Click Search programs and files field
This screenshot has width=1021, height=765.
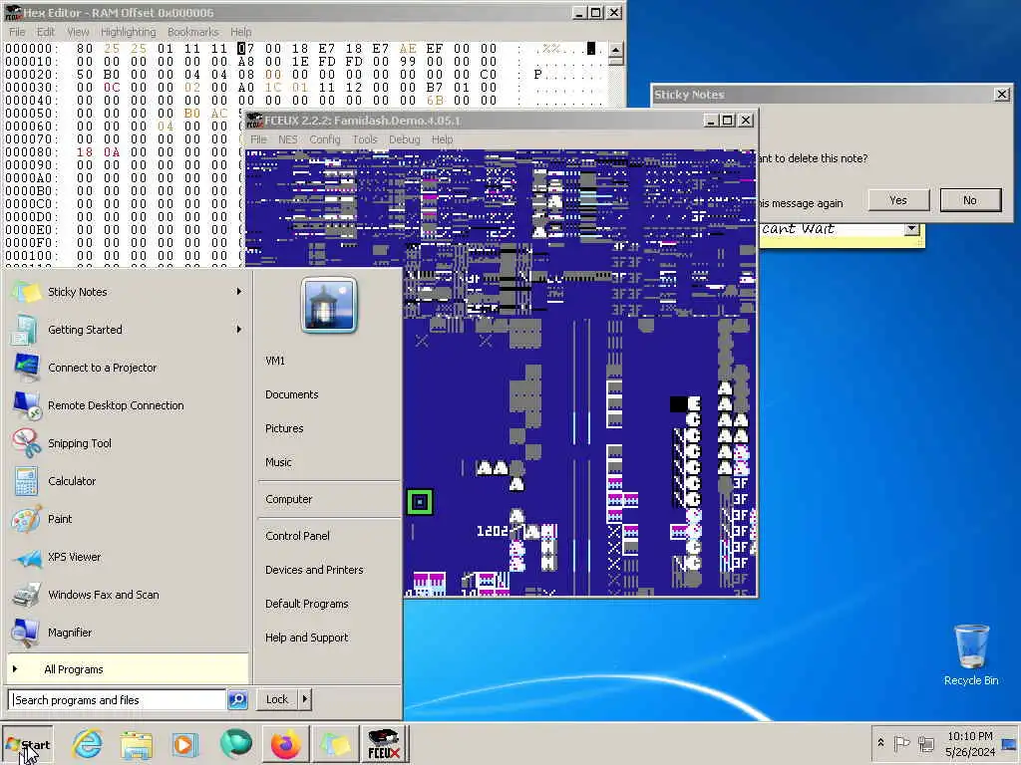click(x=118, y=700)
